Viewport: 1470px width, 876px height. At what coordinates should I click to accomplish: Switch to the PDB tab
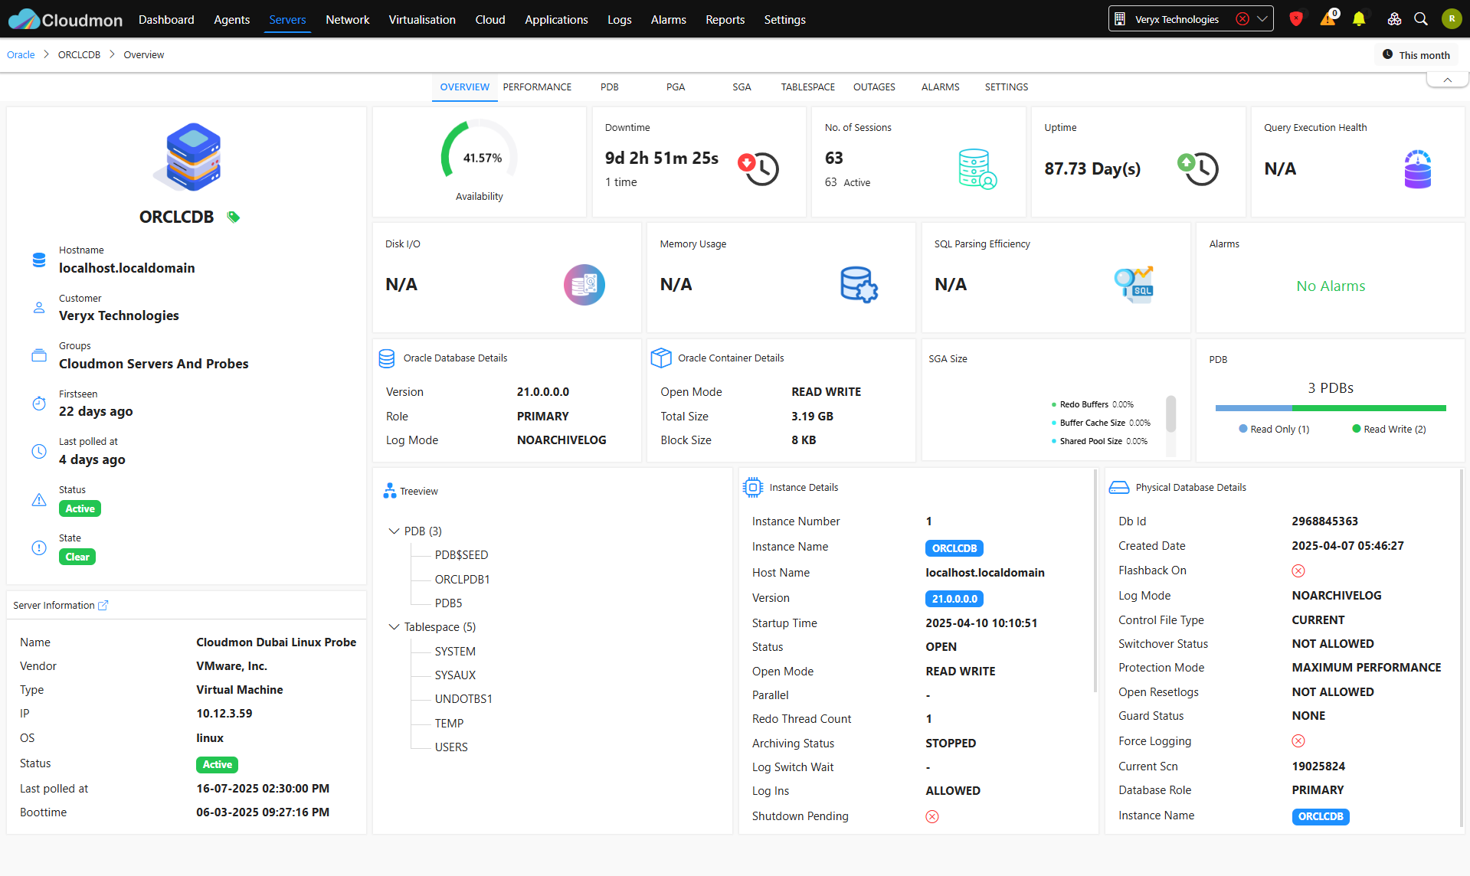point(610,87)
